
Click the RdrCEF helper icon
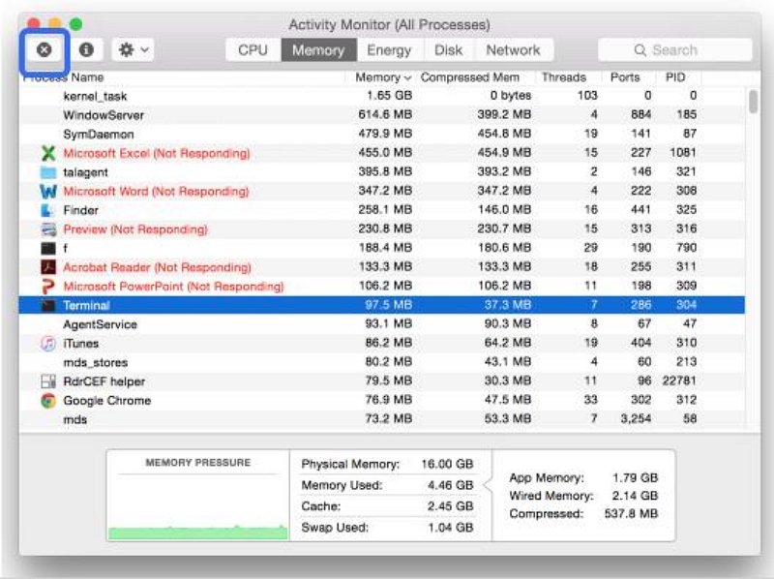point(48,381)
